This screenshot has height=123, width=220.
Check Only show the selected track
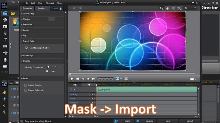(22, 121)
